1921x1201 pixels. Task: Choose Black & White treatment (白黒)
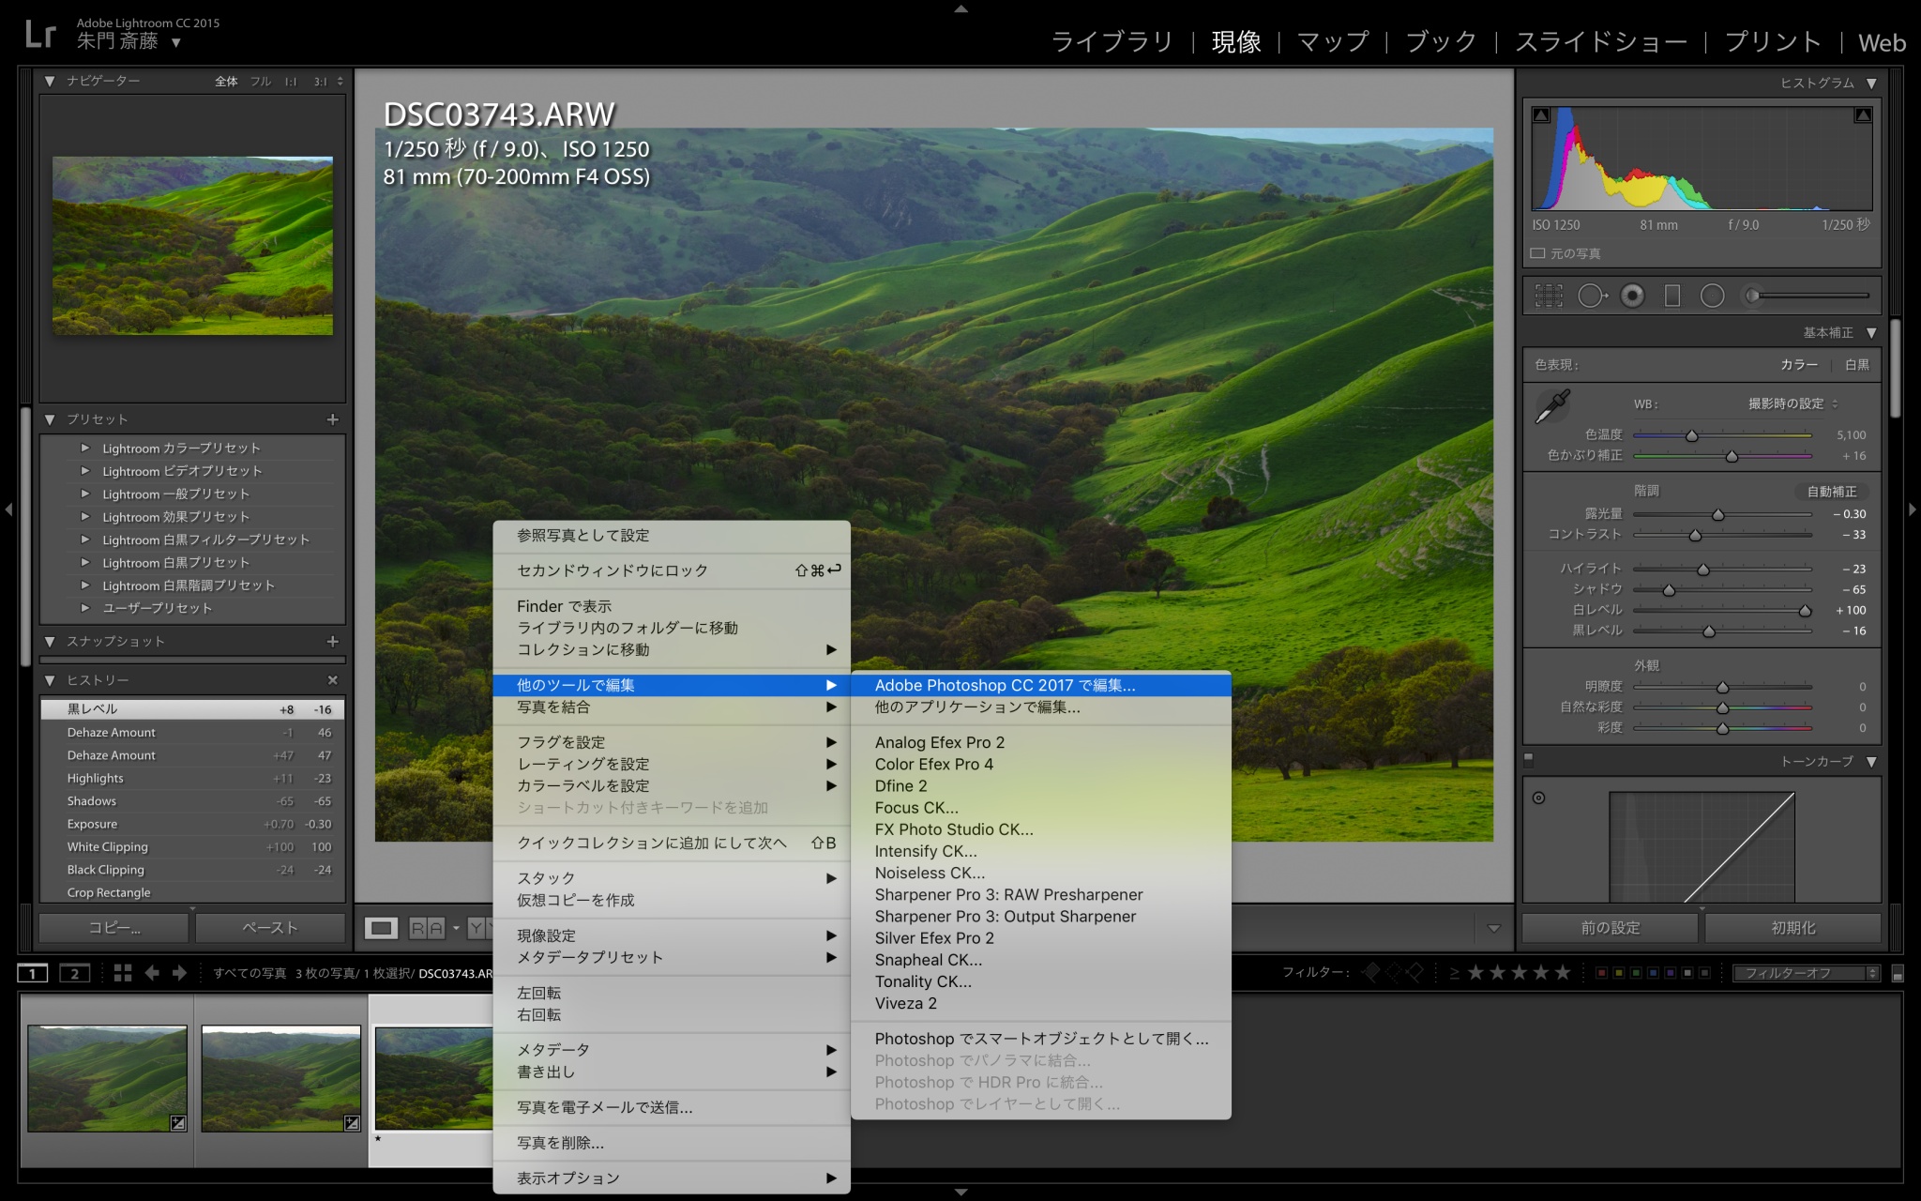(x=1856, y=364)
